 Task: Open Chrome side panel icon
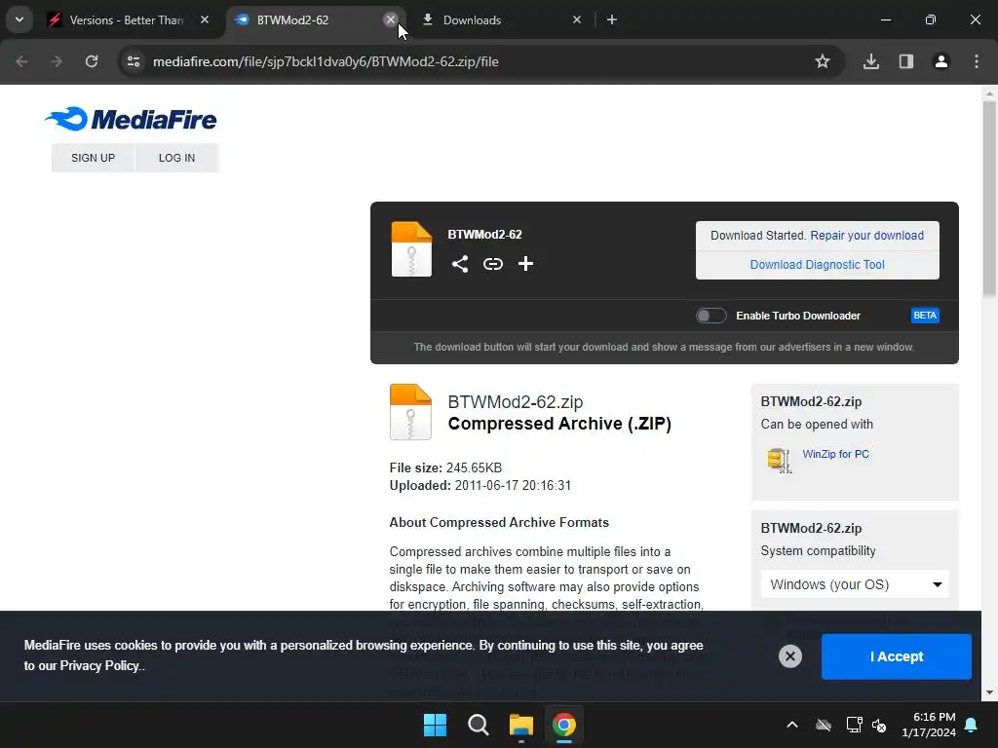(905, 61)
